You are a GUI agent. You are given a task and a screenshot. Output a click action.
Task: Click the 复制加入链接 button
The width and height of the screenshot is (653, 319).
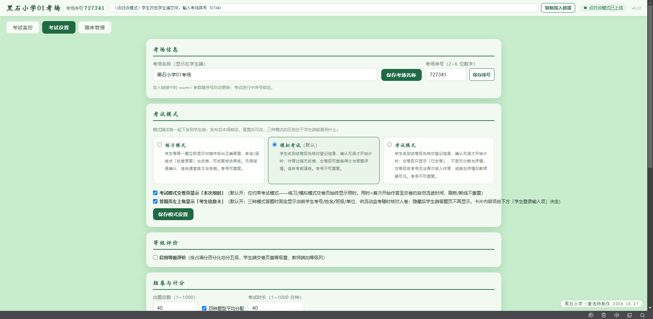[558, 8]
